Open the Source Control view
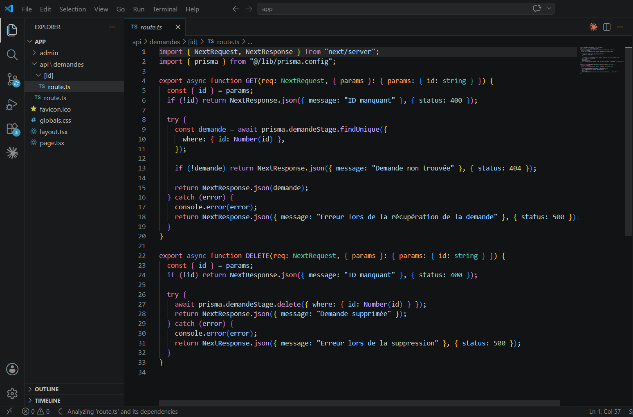Viewport: 633px width, 417px height. [x=12, y=80]
